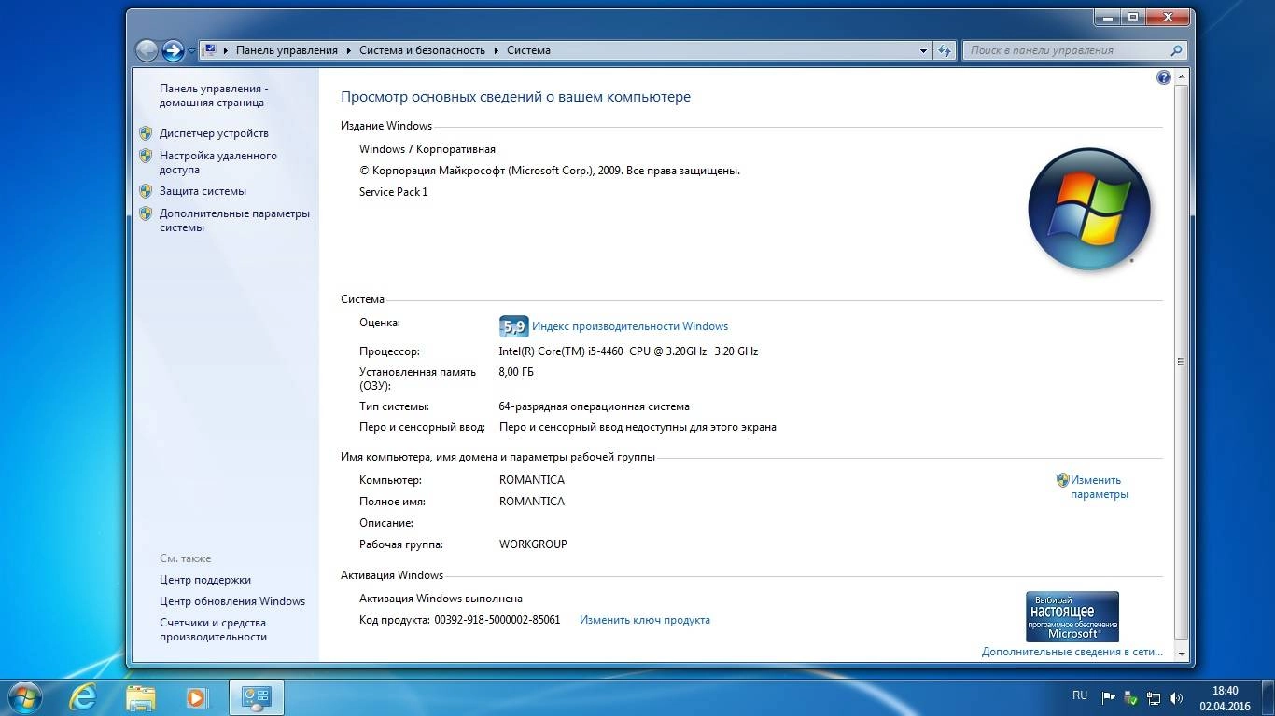1275x716 pixels.
Task: Open 'Центр обновления Windows' link
Action: 232,601
